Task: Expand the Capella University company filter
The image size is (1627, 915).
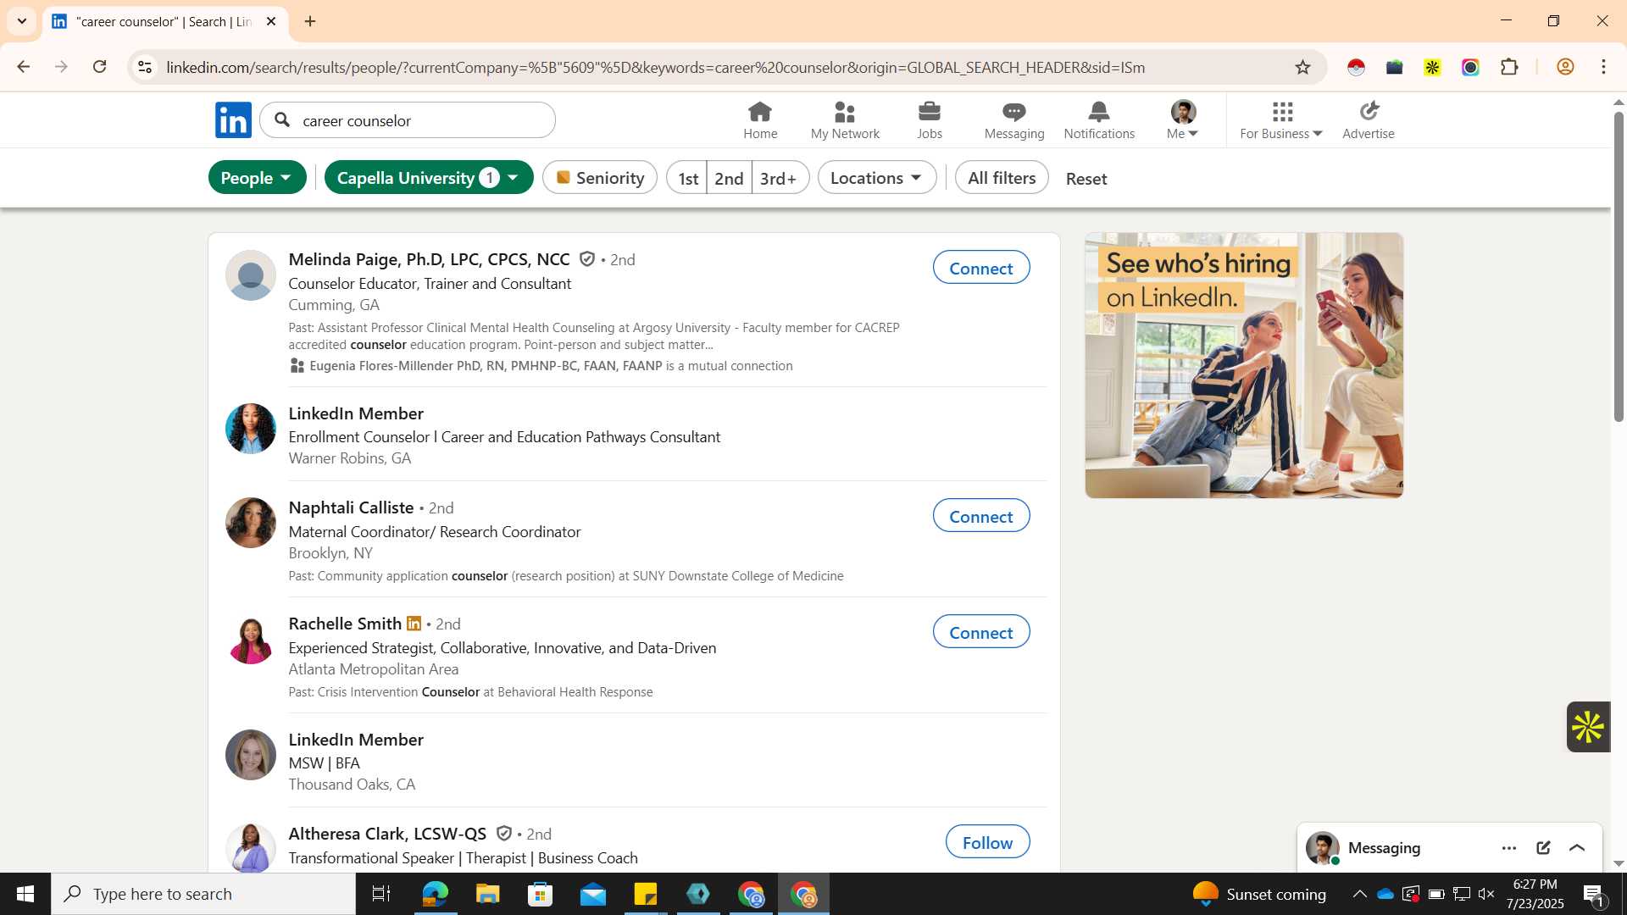Action: [429, 178]
